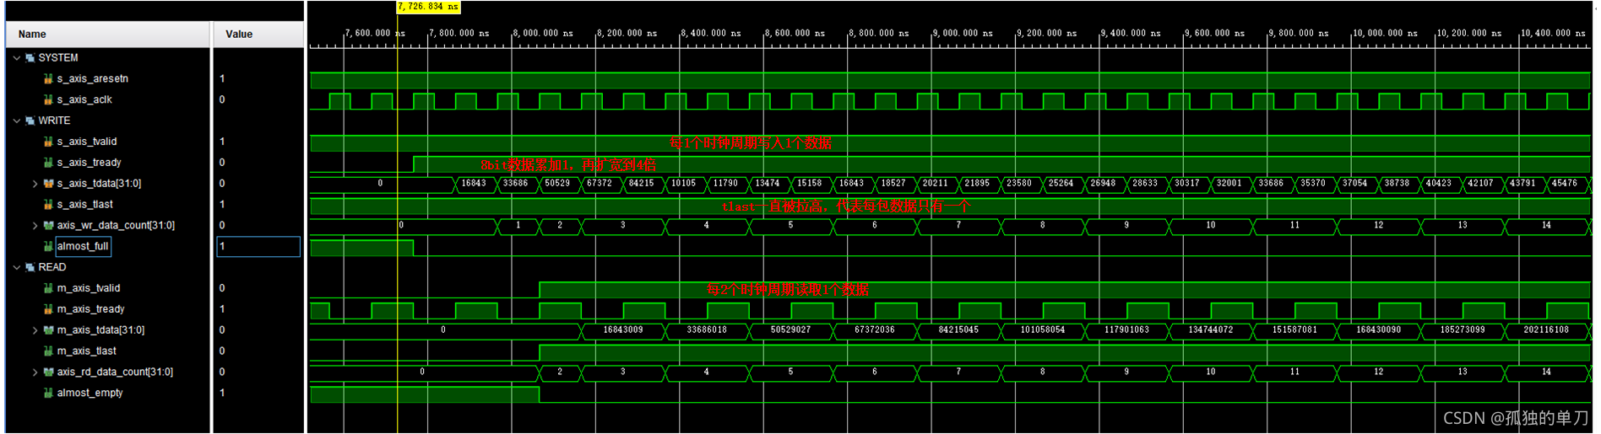Expand the s_axis_tdata[31:0] bus
This screenshot has height=434, width=1601.
35,183
